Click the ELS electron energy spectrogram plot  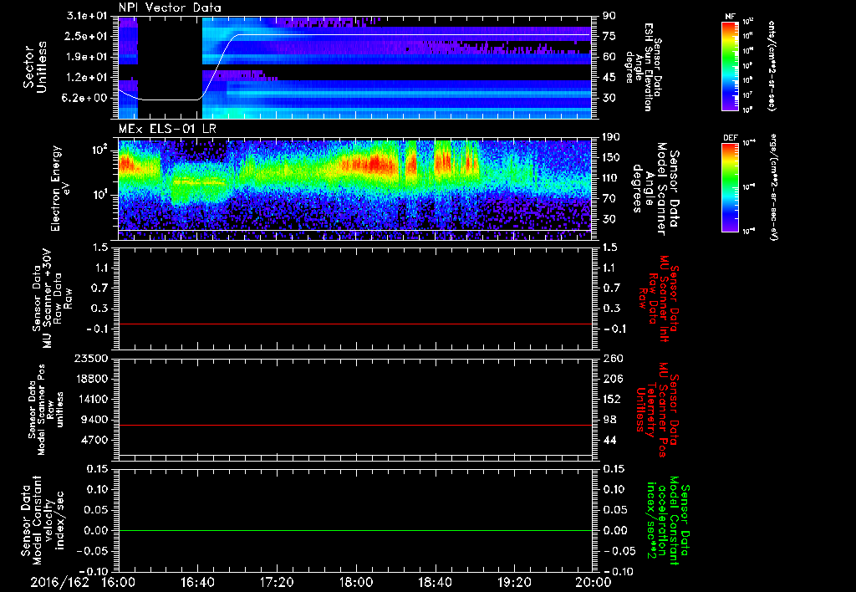coord(355,188)
